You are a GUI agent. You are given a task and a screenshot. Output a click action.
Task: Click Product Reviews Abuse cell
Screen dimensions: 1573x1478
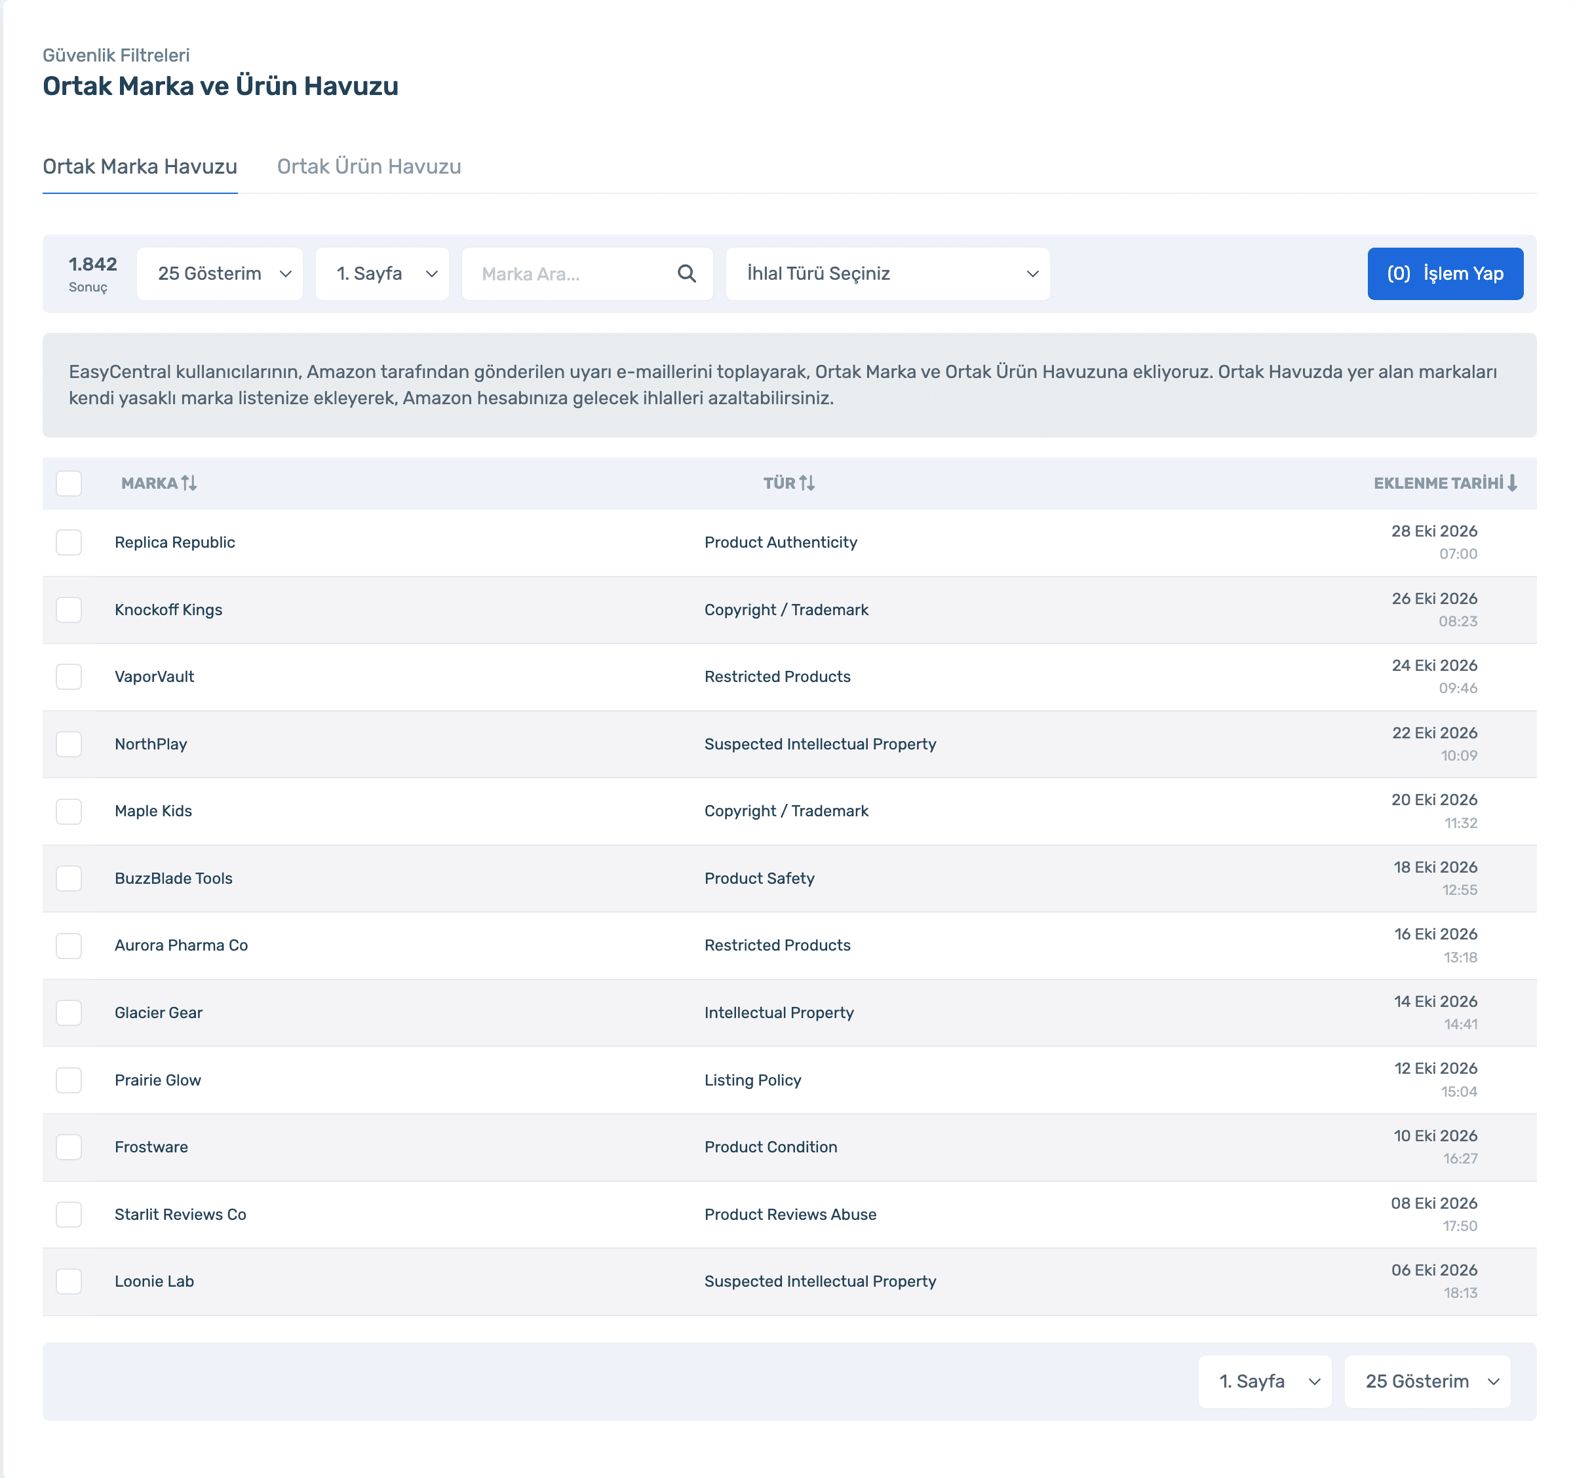pos(790,1215)
